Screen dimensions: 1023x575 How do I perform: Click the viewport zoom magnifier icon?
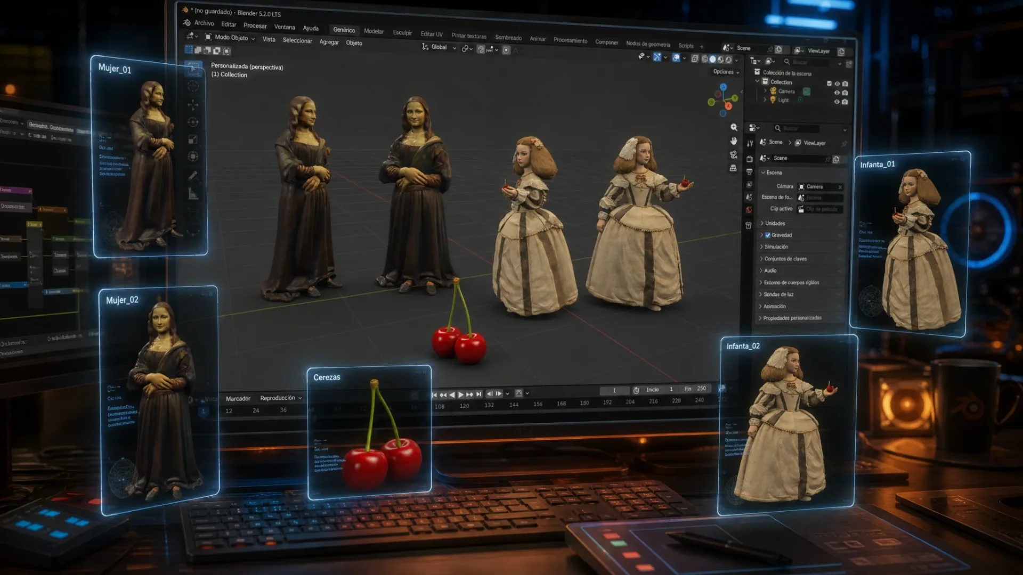click(x=734, y=127)
